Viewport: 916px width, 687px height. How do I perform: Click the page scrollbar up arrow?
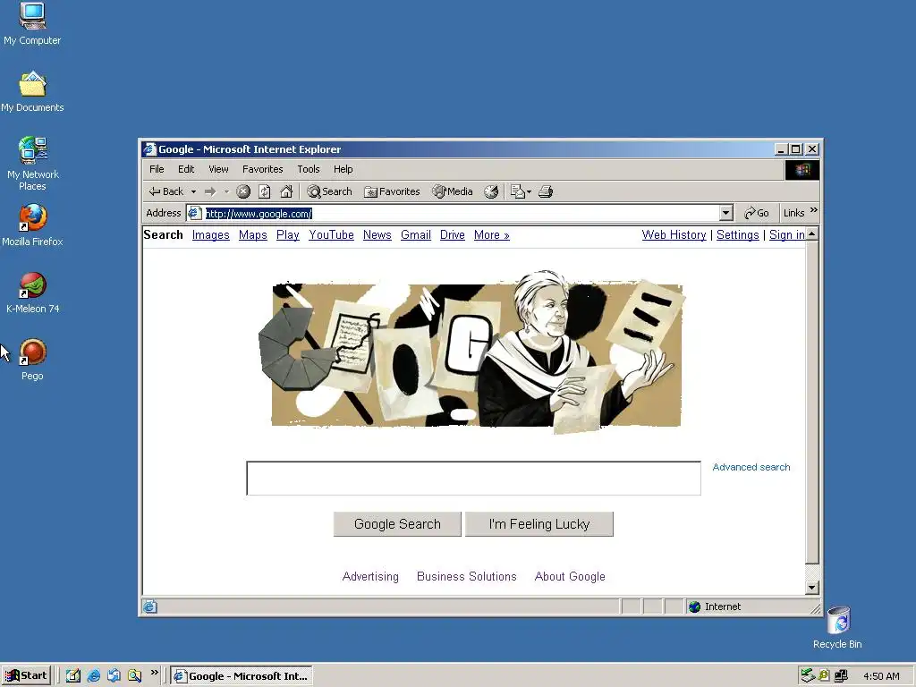click(x=812, y=233)
